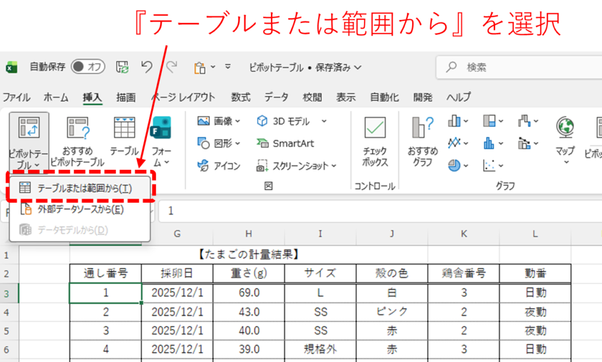The height and width of the screenshot is (362, 602).
Task: Choose 外部データソースから menu entry
Action: tap(73, 209)
